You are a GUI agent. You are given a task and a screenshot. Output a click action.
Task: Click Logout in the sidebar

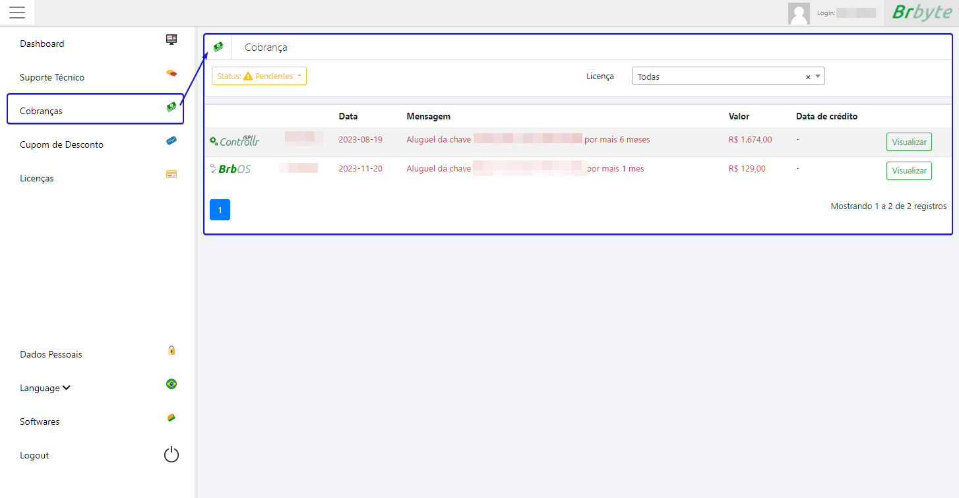pos(34,455)
